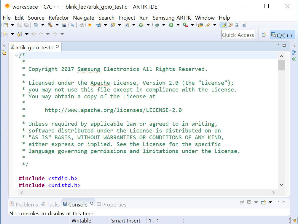Image resolution: width=298 pixels, height=224 pixels.
Task: Click the New C Source File icon
Action: point(127,25)
